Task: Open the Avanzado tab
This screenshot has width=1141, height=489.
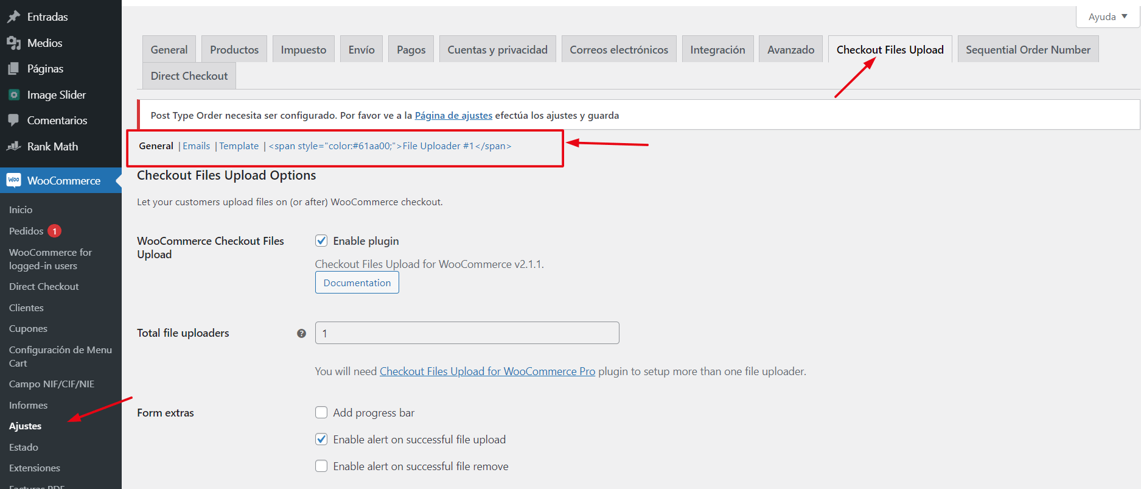Action: [790, 49]
